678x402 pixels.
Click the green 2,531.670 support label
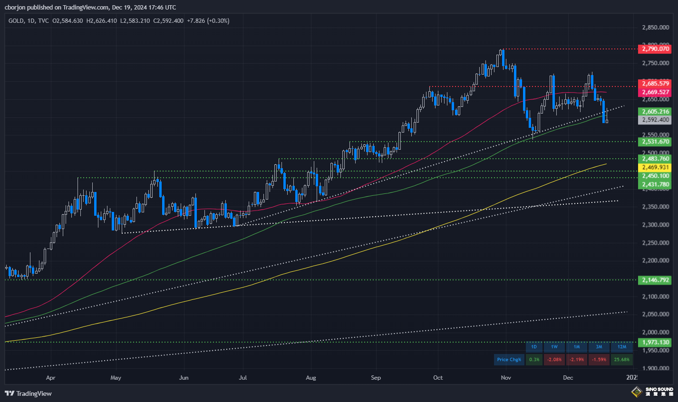655,142
